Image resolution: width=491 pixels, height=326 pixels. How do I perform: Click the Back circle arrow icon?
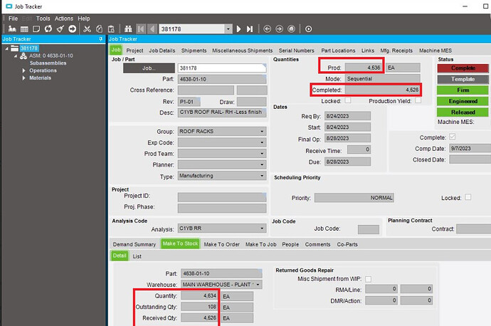pos(267,28)
